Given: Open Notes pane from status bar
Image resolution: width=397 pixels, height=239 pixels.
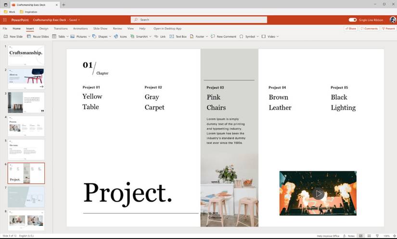Looking at the screenshot, I should pyautogui.click(x=349, y=236).
